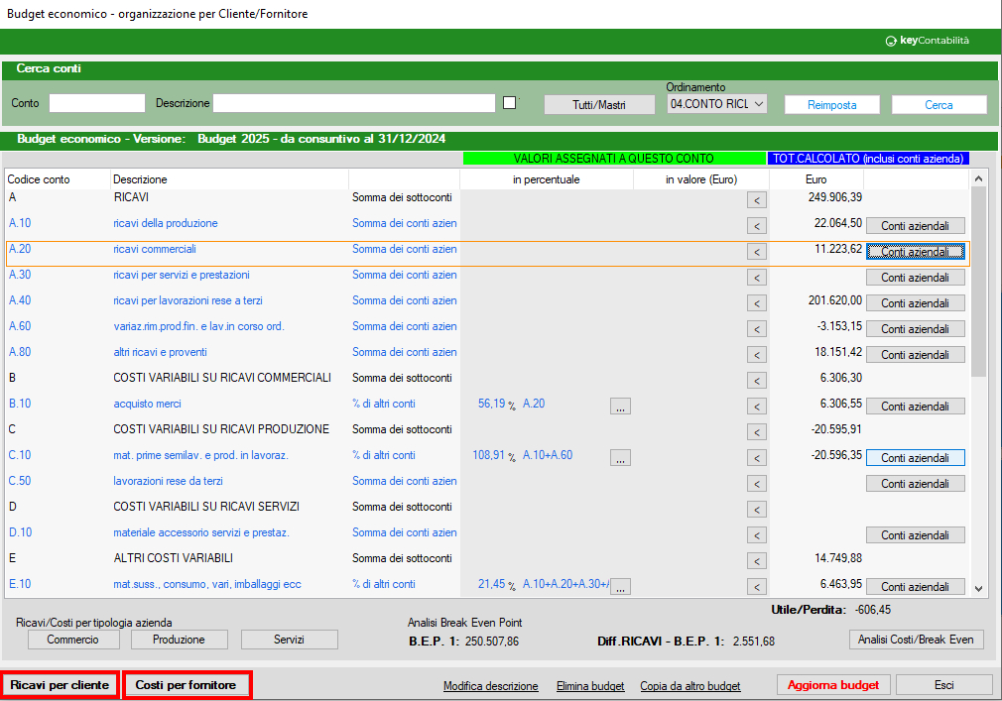Click the Conto input field

tap(97, 103)
